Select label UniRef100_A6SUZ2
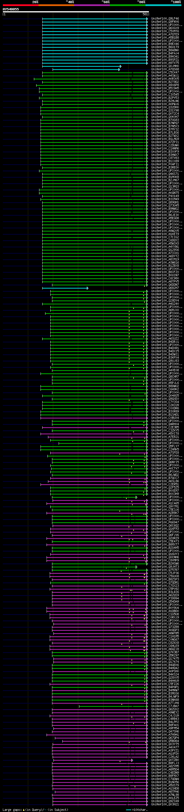Viewport: 184px width, 812px height. [165, 338]
